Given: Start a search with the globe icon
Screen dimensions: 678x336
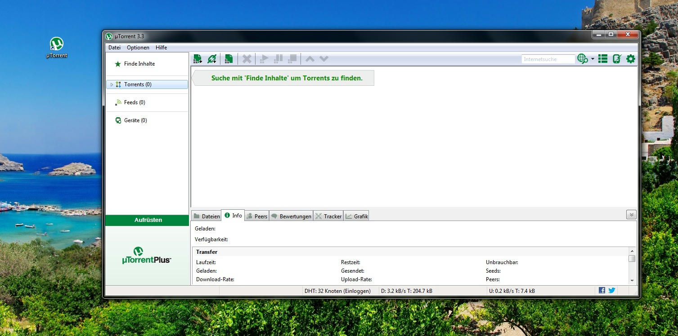Looking at the screenshot, I should [x=582, y=58].
